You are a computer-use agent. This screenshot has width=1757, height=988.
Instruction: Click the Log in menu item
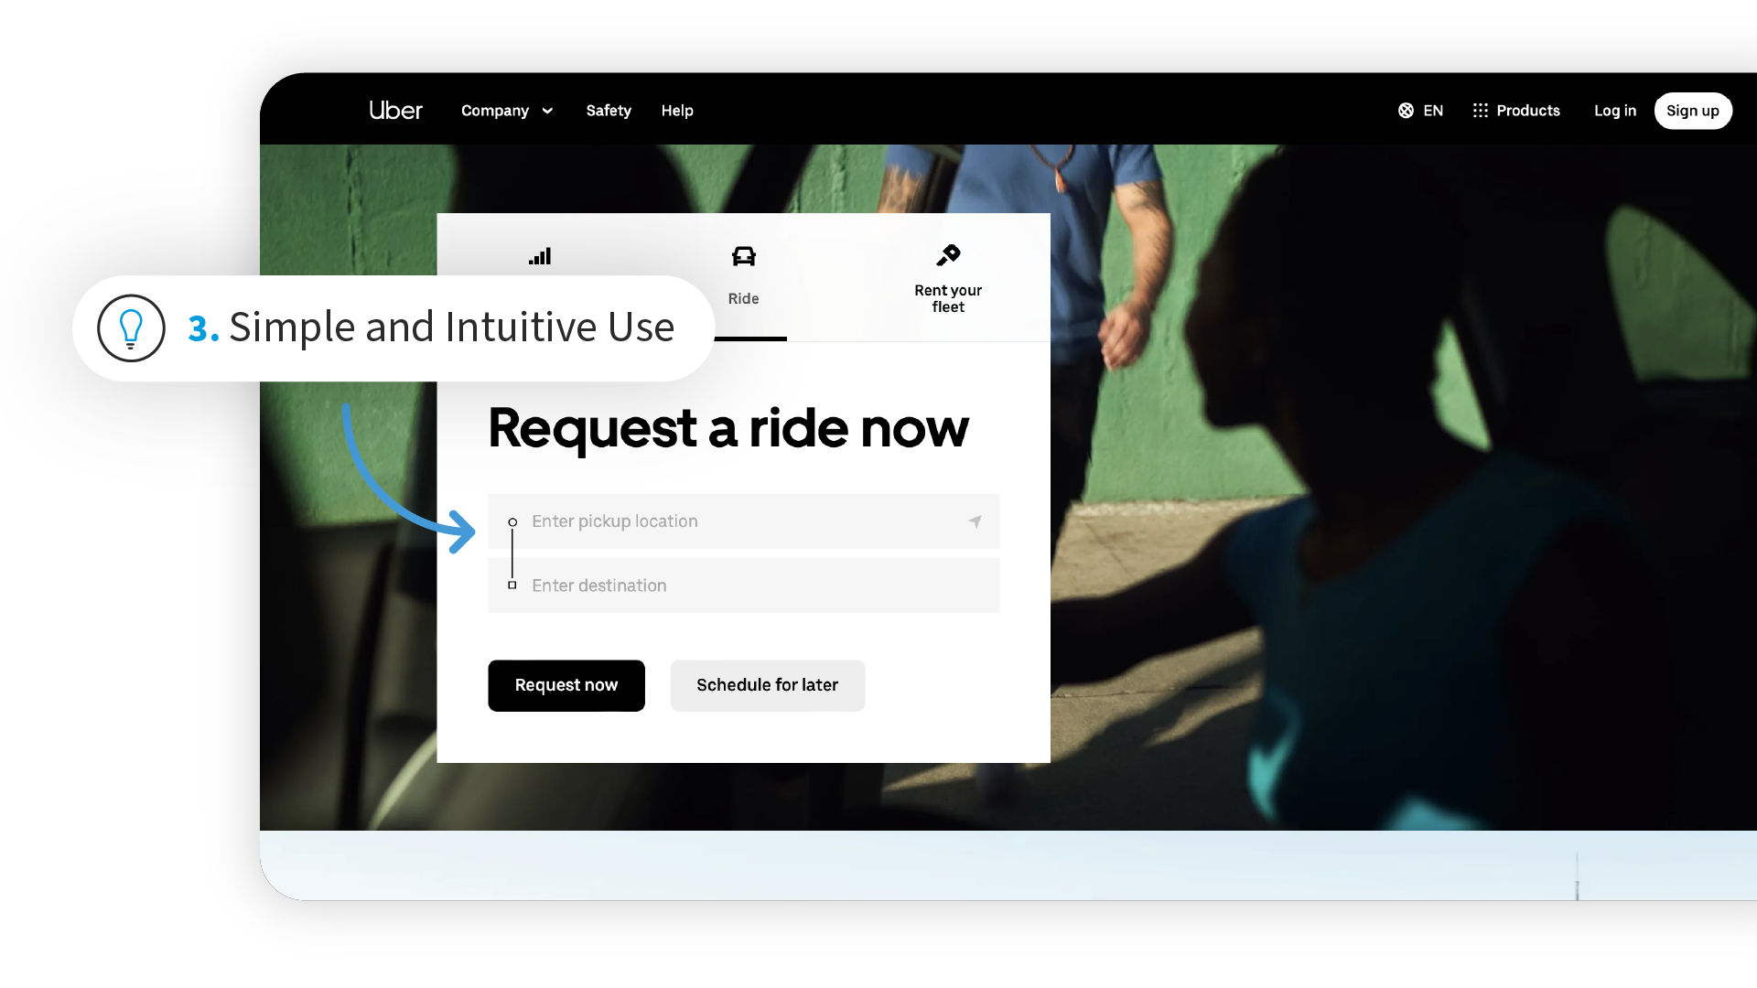(1614, 110)
